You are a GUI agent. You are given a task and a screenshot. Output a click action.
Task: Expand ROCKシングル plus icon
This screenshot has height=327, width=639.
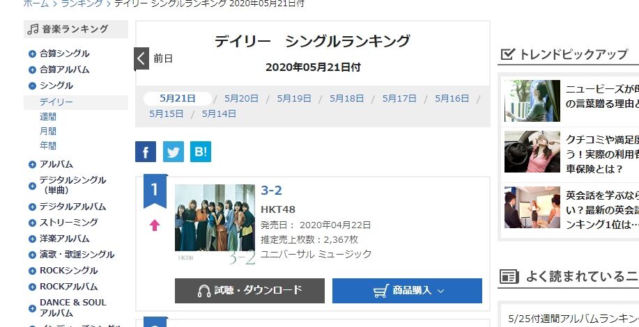pos(32,271)
